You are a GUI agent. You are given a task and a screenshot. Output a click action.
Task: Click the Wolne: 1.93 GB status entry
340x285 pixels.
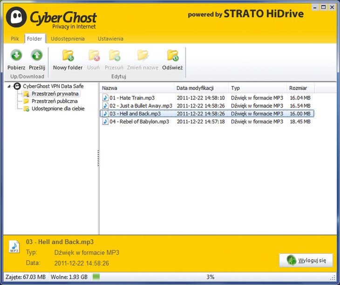tap(69, 277)
